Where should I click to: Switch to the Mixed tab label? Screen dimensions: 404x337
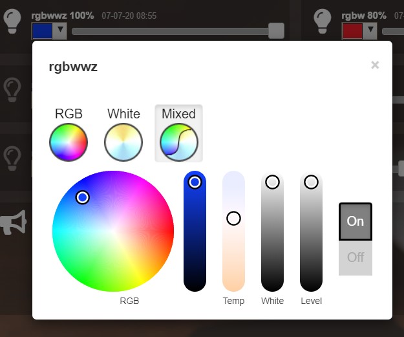point(178,114)
